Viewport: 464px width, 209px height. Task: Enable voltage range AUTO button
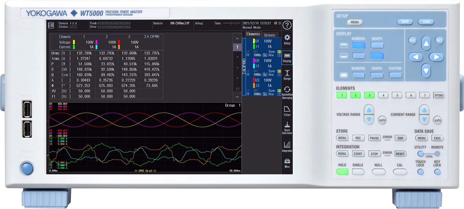point(382,120)
